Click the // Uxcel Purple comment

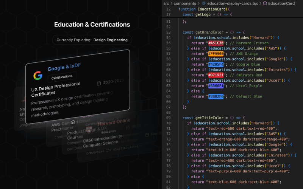pyautogui.click(x=246, y=86)
